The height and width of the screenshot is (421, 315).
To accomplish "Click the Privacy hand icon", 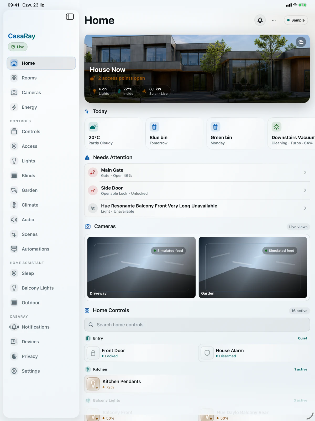I will pos(14,357).
